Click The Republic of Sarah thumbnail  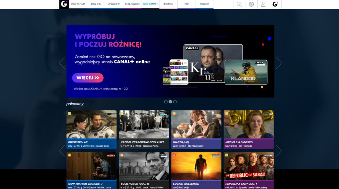(249, 166)
